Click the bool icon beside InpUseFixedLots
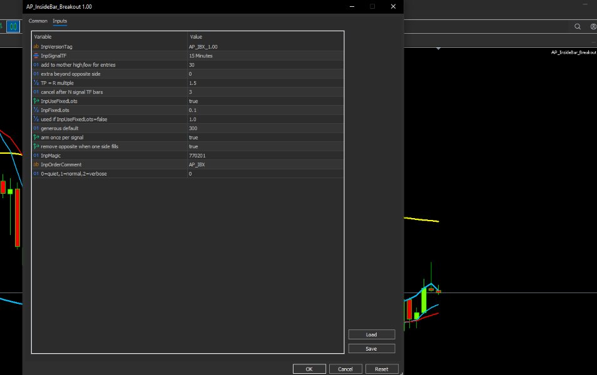 36,101
